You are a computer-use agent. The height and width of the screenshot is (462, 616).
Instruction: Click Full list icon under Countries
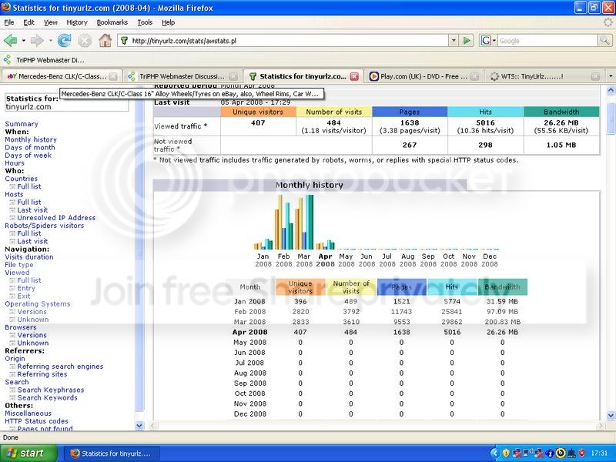click(12, 186)
